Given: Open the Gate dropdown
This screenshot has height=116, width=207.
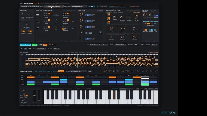Looking at the screenshot, I should pos(41,49).
